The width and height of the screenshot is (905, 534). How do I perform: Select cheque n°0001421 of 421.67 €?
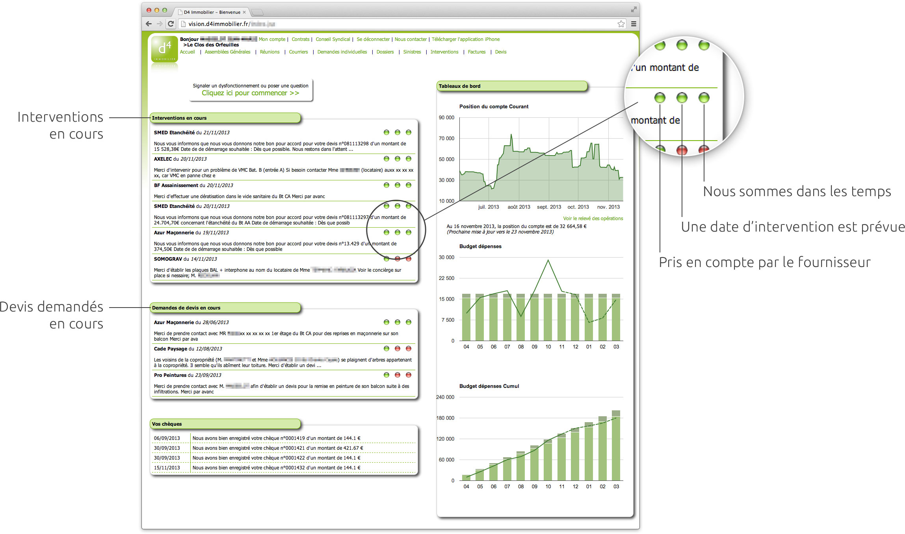click(284, 448)
